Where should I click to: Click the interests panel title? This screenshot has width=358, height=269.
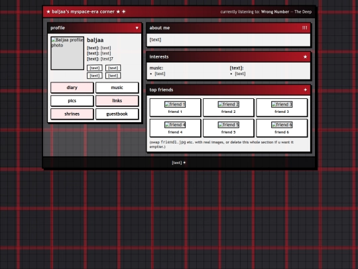tap(159, 56)
